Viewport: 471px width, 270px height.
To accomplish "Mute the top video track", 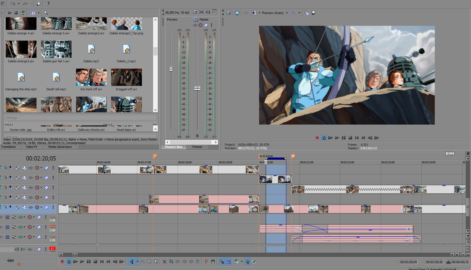I will click(46, 168).
